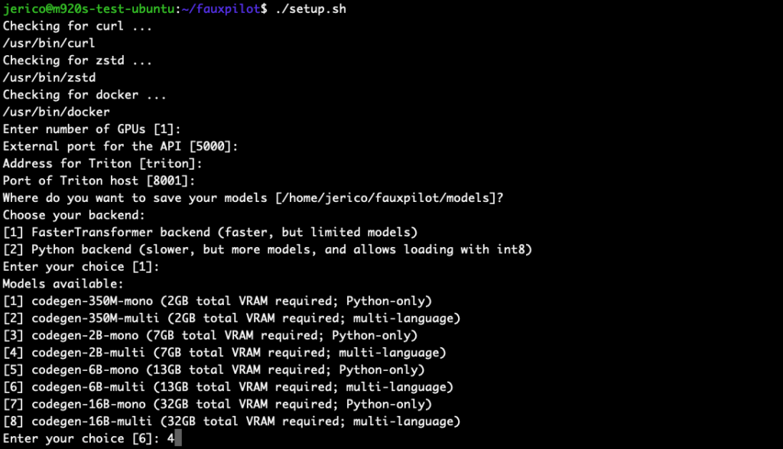Select the Python backend option line
The height and width of the screenshot is (449, 783).
pos(267,249)
